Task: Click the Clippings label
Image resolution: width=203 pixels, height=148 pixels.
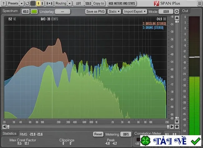Action: coord(67,140)
